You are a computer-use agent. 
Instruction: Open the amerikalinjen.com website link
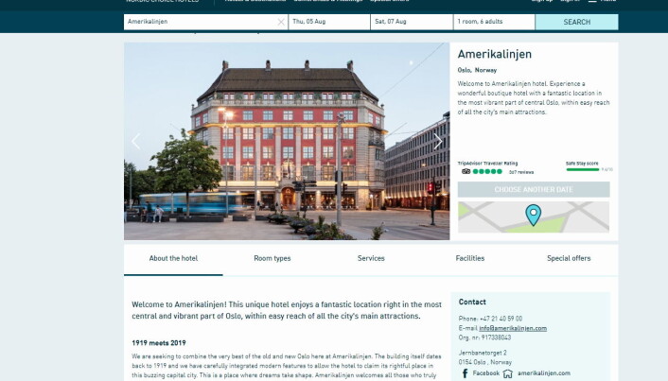(544, 373)
